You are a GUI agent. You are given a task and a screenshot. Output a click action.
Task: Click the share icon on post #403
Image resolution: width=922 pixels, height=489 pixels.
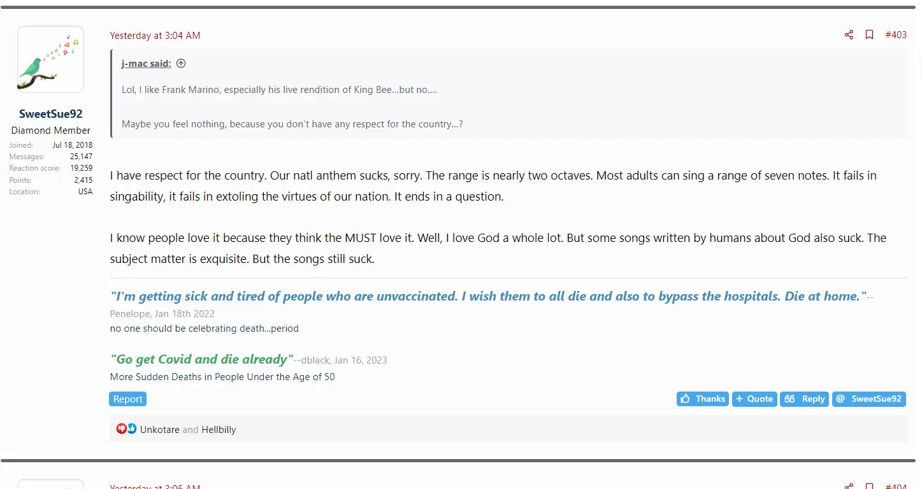pos(849,35)
